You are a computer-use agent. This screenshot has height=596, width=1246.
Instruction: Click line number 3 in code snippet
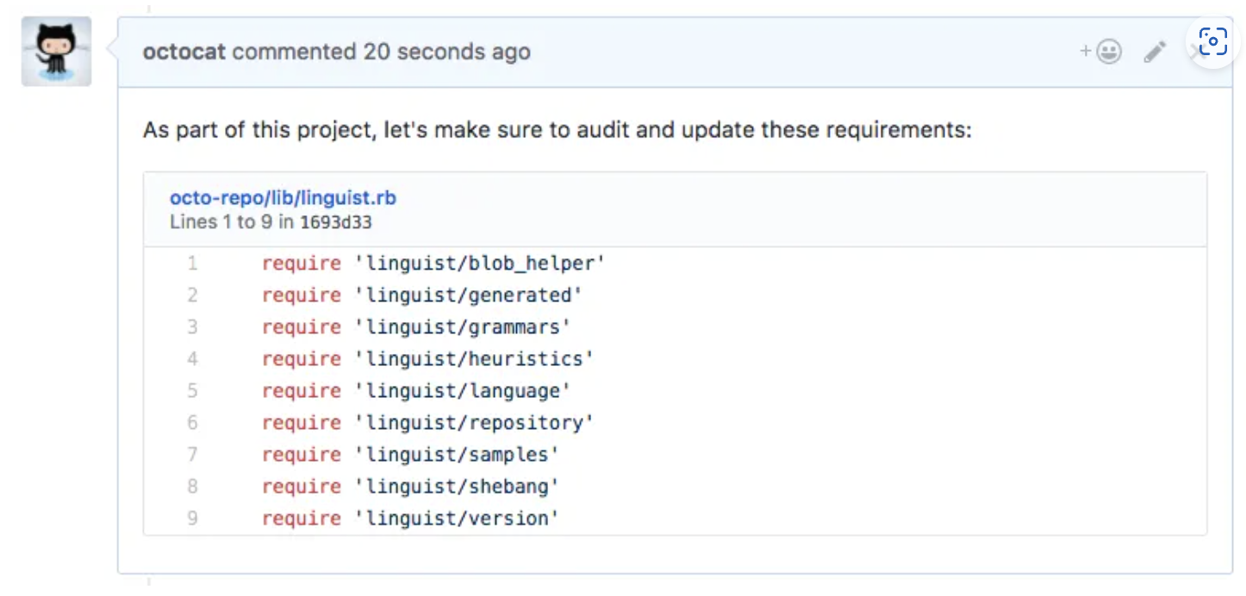click(x=192, y=327)
